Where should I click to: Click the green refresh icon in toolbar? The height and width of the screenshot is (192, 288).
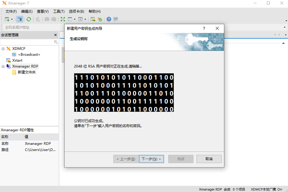coord(28,19)
